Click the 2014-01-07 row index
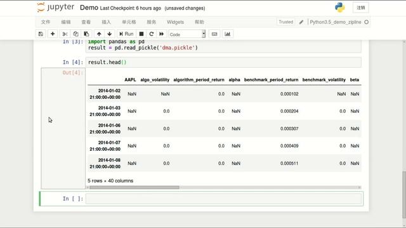Viewport: 406px width, 228px height. [105, 146]
